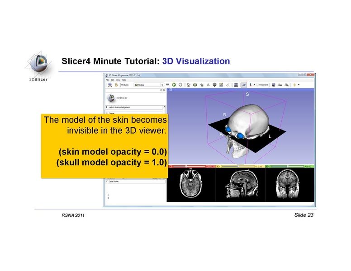The image size is (351, 271).
Task: Click the measurement ruler toolbar icon
Action: [228, 85]
